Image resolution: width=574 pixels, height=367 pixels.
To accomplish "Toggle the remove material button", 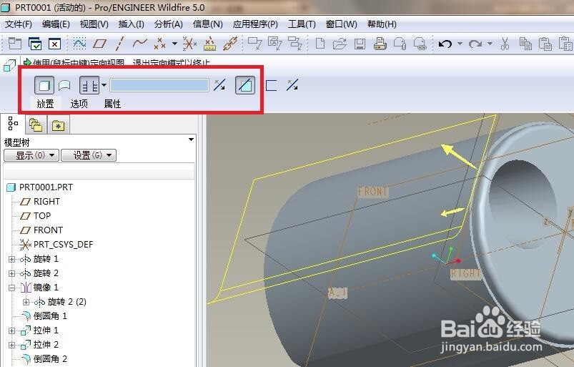I will [x=245, y=85].
